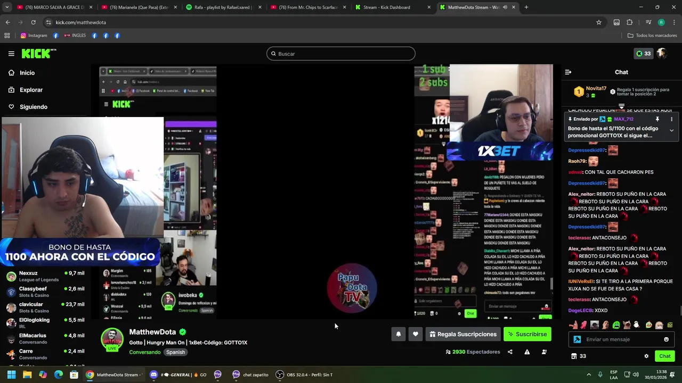Open the emote picker smiley in chat box
Image resolution: width=682 pixels, height=383 pixels.
(666, 339)
